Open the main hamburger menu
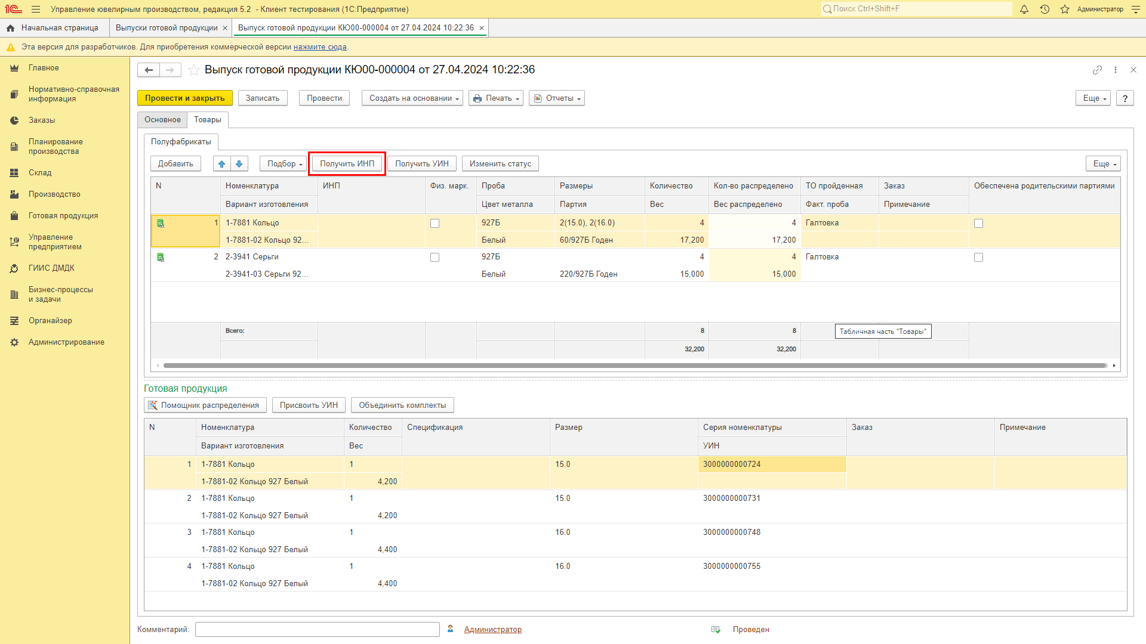The width and height of the screenshot is (1146, 644). click(36, 9)
